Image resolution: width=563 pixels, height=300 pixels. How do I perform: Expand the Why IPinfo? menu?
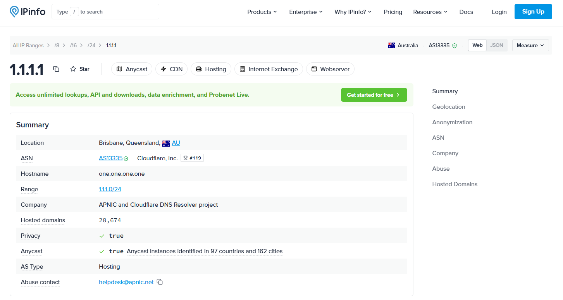click(x=353, y=12)
